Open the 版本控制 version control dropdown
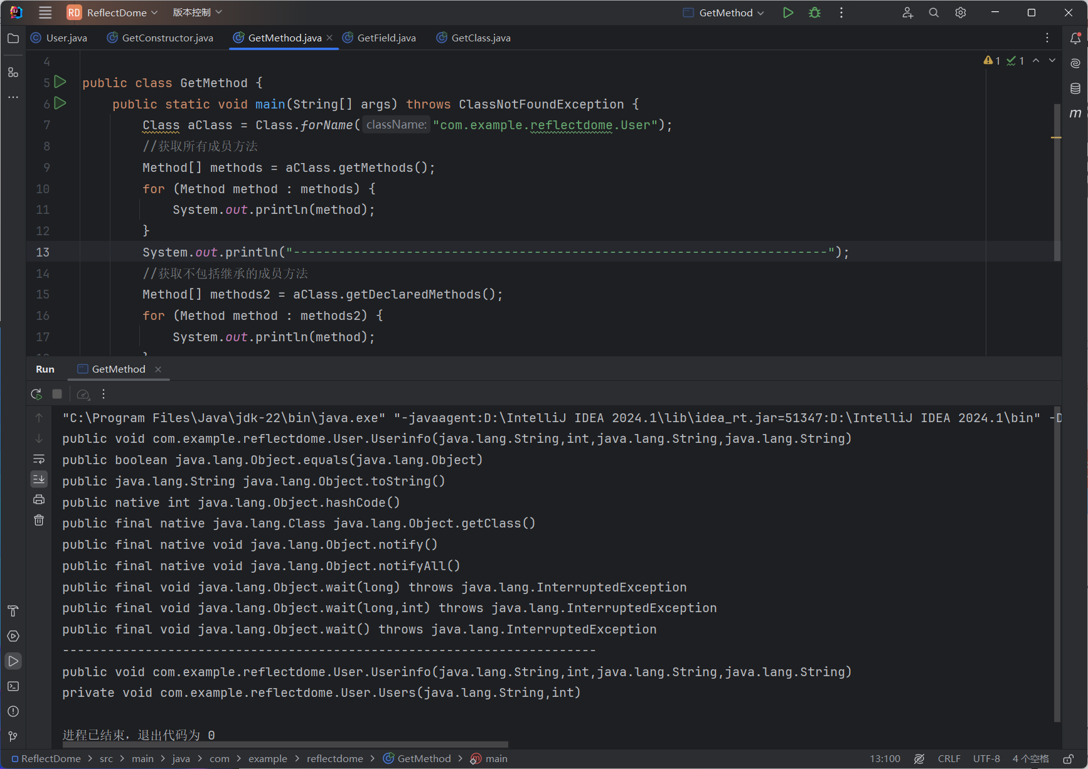 click(197, 13)
